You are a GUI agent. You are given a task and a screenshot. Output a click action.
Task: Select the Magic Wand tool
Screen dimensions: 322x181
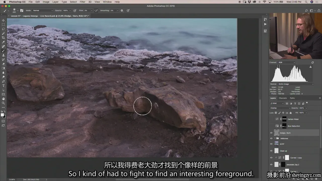[x=3, y=33]
